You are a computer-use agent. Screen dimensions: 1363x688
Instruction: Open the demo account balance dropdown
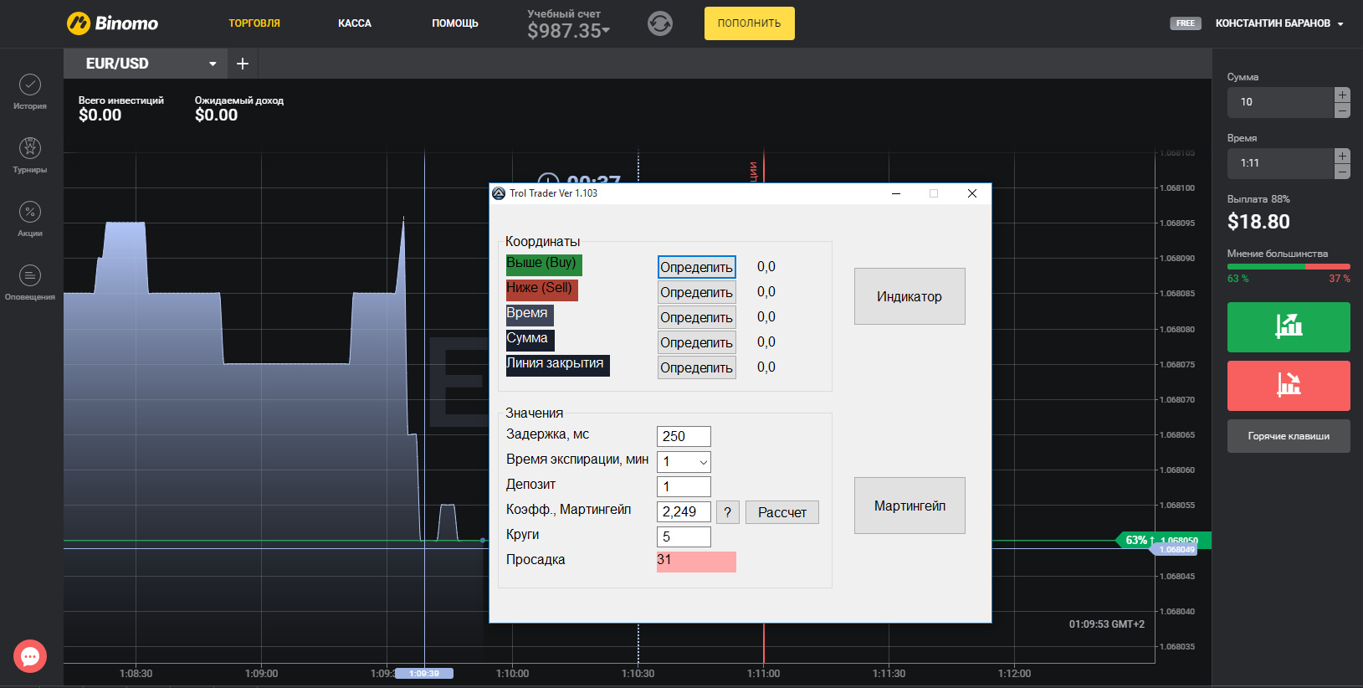[x=569, y=31]
